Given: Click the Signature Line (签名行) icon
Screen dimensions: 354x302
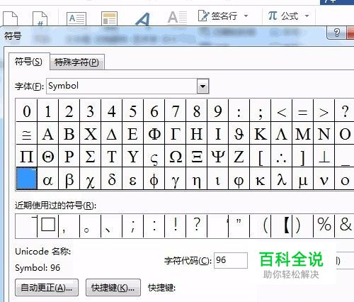Looking at the screenshot, I should (x=203, y=16).
